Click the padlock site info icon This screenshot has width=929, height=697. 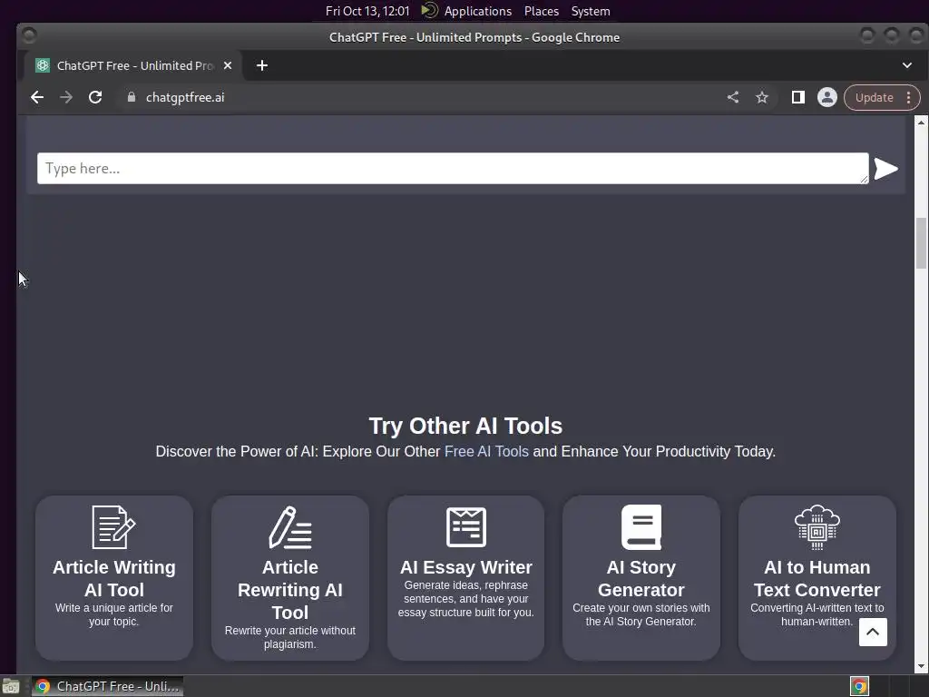132,97
